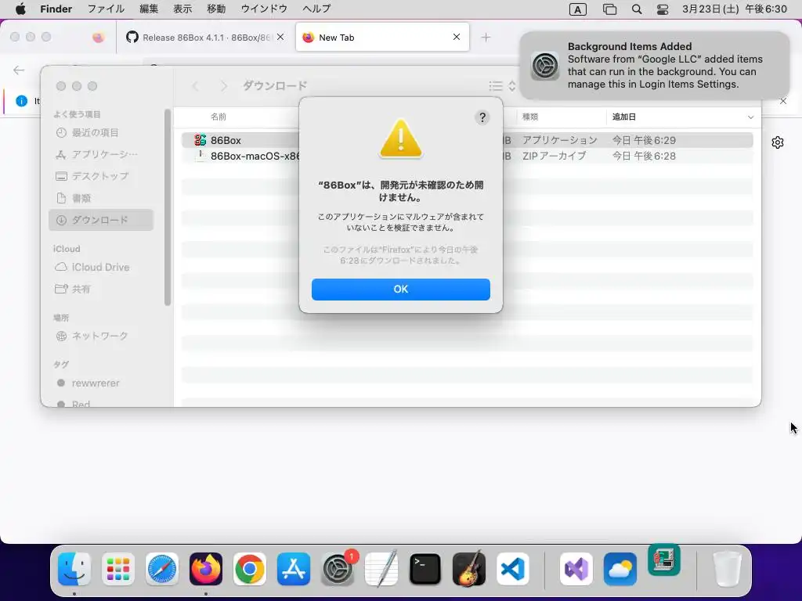Open the 移動 menu
This screenshot has width=802, height=601.
tap(216, 9)
